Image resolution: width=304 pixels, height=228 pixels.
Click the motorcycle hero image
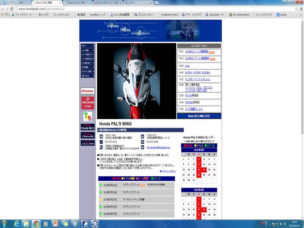[x=136, y=81]
